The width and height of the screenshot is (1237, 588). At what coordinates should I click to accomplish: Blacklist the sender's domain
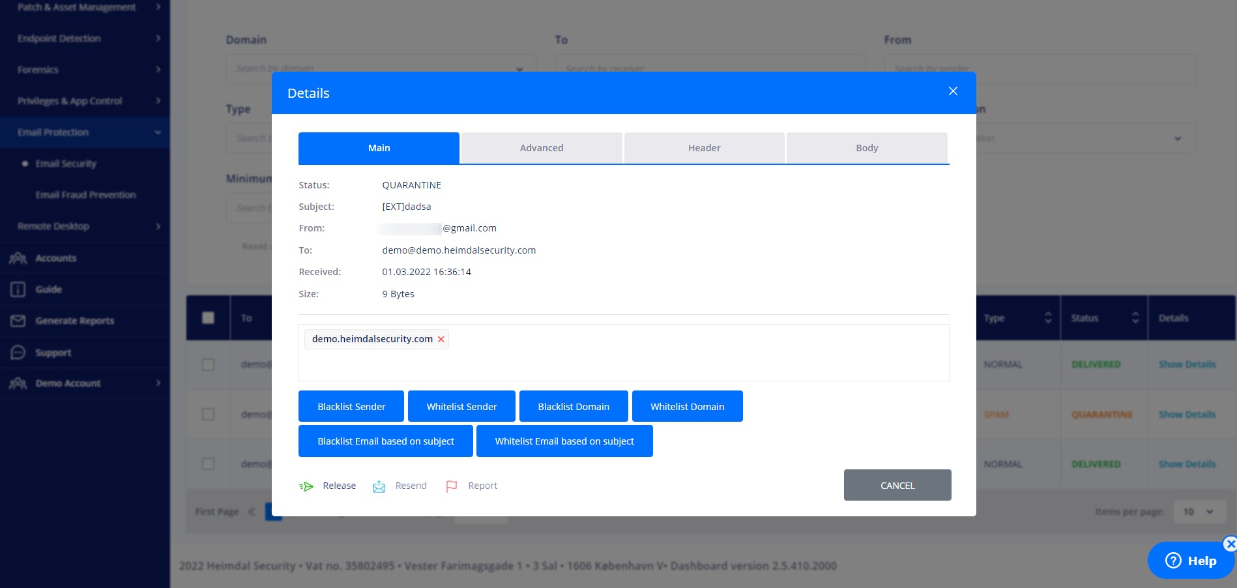coord(574,406)
